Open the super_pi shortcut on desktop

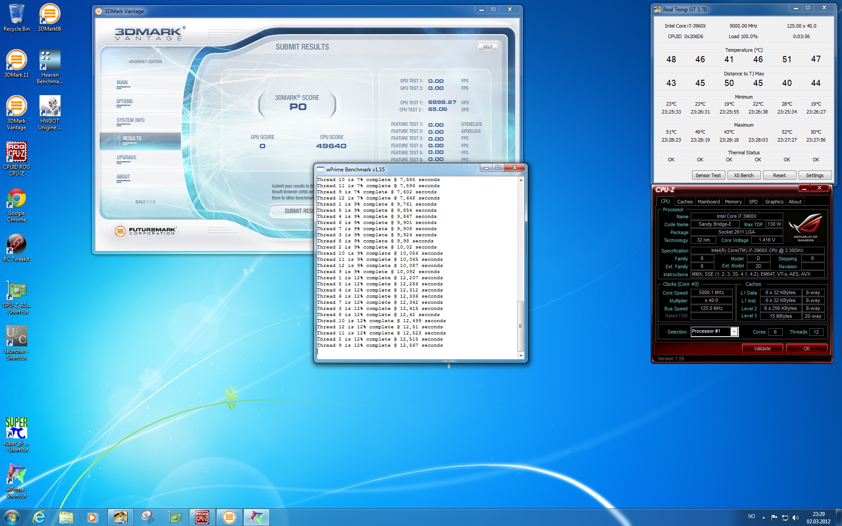pos(16,434)
